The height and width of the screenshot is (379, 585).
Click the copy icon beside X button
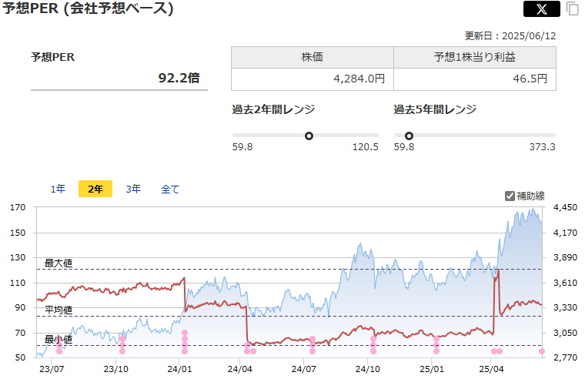(x=572, y=9)
